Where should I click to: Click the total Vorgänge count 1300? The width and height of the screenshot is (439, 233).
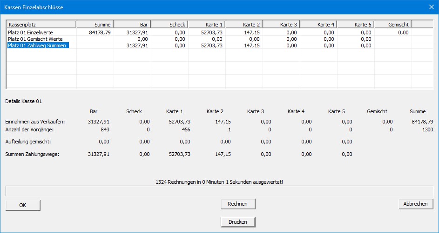tap(428, 129)
